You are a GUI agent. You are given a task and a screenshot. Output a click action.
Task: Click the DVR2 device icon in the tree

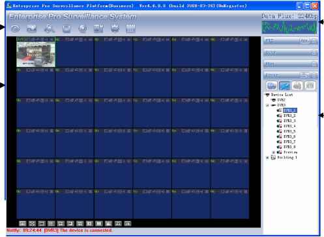pos(274,100)
